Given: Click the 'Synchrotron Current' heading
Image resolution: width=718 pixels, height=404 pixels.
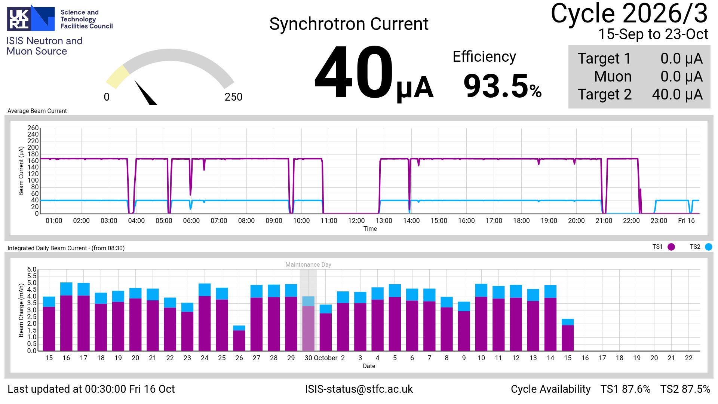Looking at the screenshot, I should [x=349, y=24].
